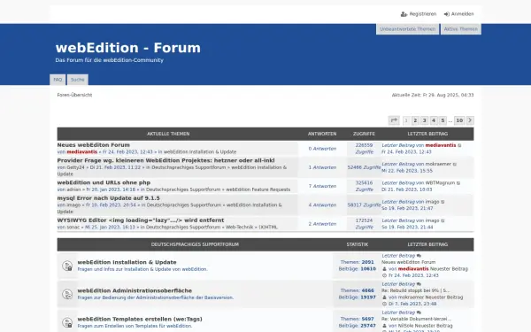This screenshot has width=531, height=332.
Task: Go to page 5
Action: pyautogui.click(x=443, y=120)
